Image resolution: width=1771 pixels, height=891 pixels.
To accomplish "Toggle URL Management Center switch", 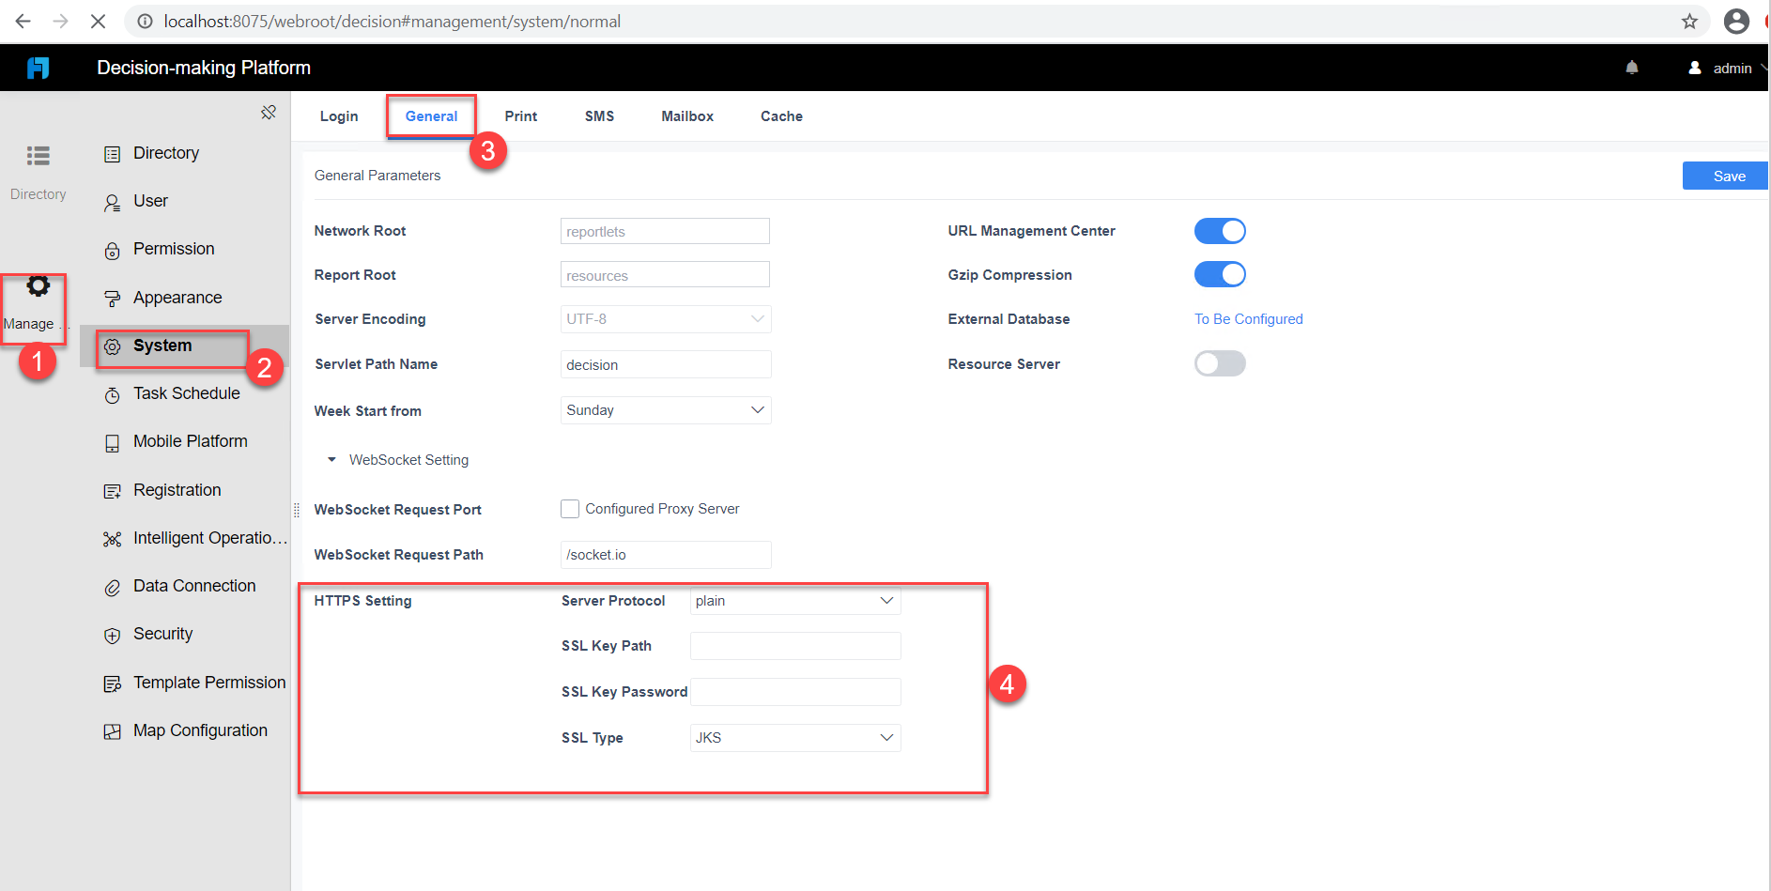I will tap(1220, 231).
